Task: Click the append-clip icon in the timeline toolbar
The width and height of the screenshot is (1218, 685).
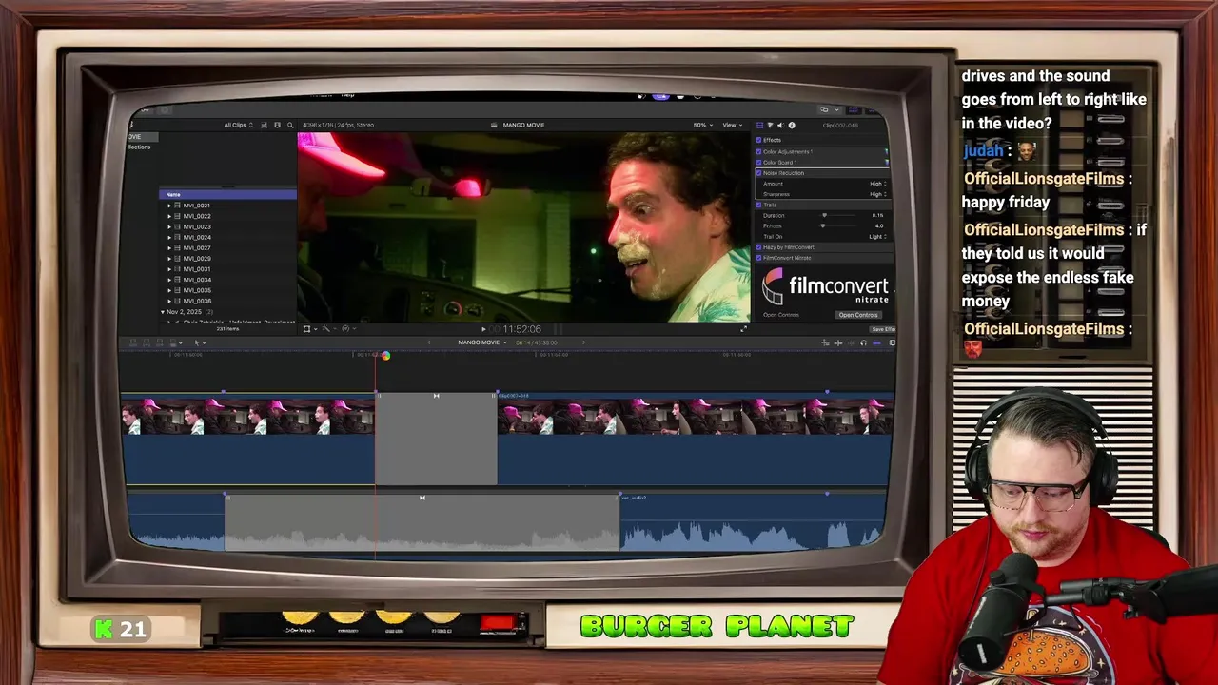Action: coord(160,342)
